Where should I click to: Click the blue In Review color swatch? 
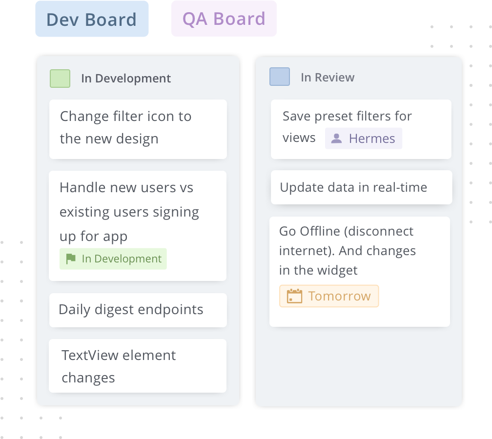pos(280,77)
